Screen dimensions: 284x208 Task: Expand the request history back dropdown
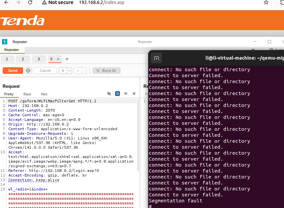pos(69,71)
